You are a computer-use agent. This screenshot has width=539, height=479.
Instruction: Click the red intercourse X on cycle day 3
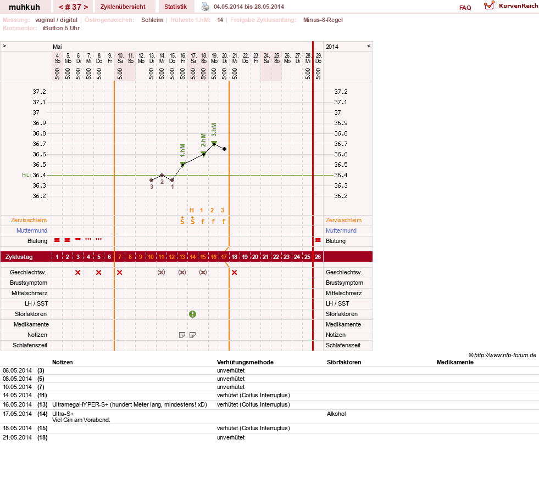coord(77,272)
